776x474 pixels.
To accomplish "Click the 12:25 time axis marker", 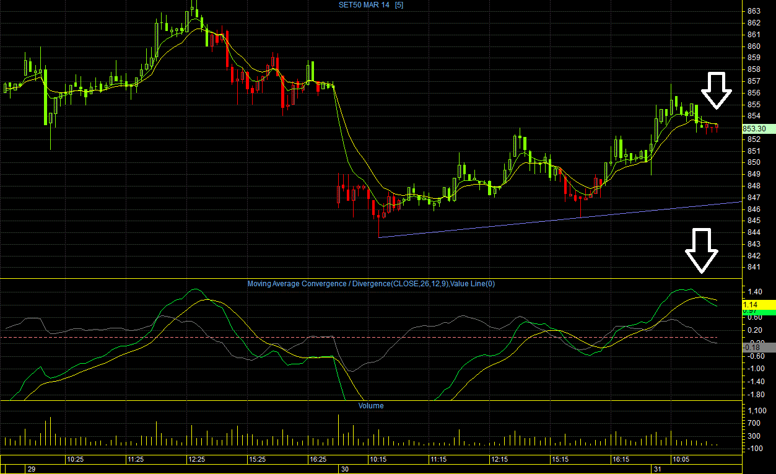I will tap(197, 460).
